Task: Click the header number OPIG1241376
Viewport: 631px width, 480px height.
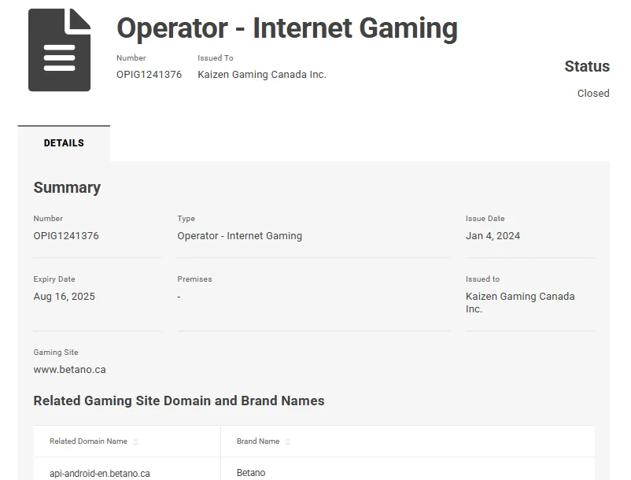Action: 149,75
